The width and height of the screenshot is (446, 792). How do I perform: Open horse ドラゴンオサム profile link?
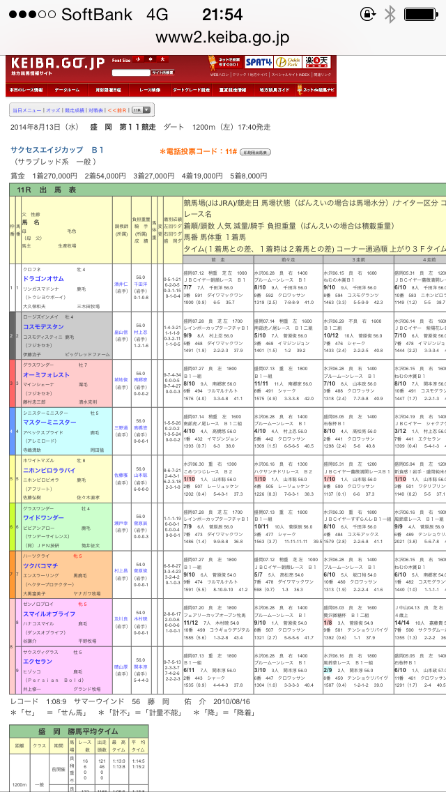click(43, 278)
